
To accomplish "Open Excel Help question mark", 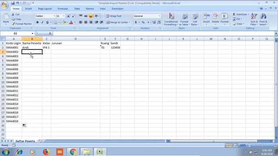I will 261,9.
